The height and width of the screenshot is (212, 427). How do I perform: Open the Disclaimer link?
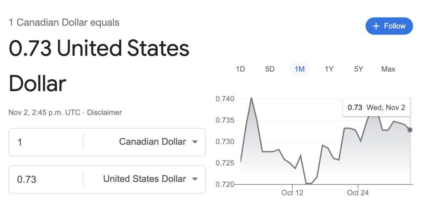105,112
